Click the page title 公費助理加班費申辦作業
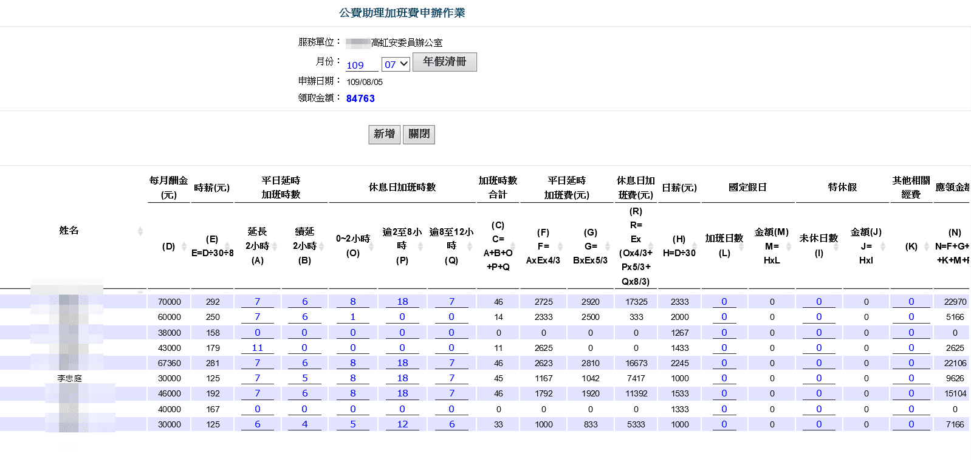The height and width of the screenshot is (462, 971). pyautogui.click(x=402, y=13)
